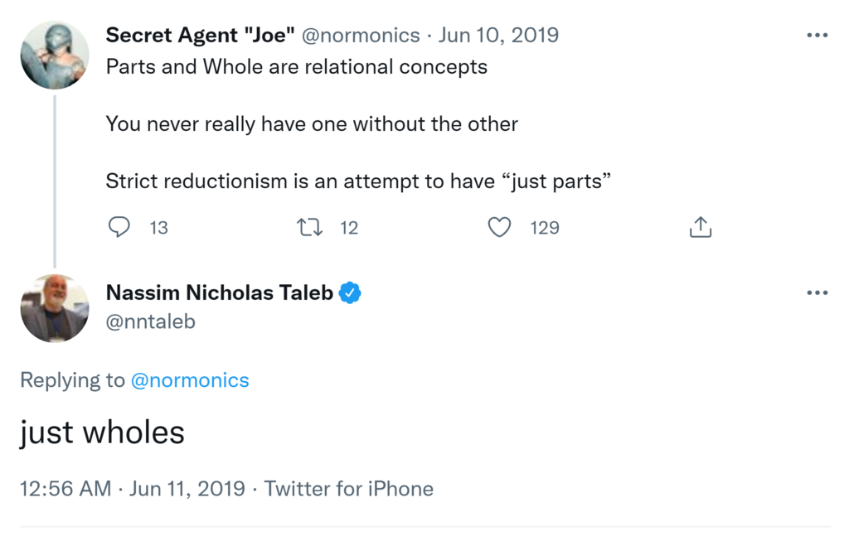The width and height of the screenshot is (849, 546).
Task: Open the share upload icon
Action: [701, 227]
